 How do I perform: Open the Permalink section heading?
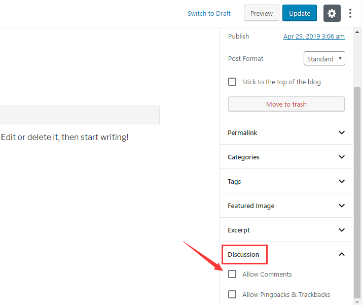click(242, 132)
